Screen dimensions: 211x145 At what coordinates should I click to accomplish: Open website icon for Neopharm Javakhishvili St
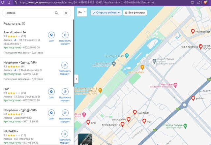pos(51,113)
